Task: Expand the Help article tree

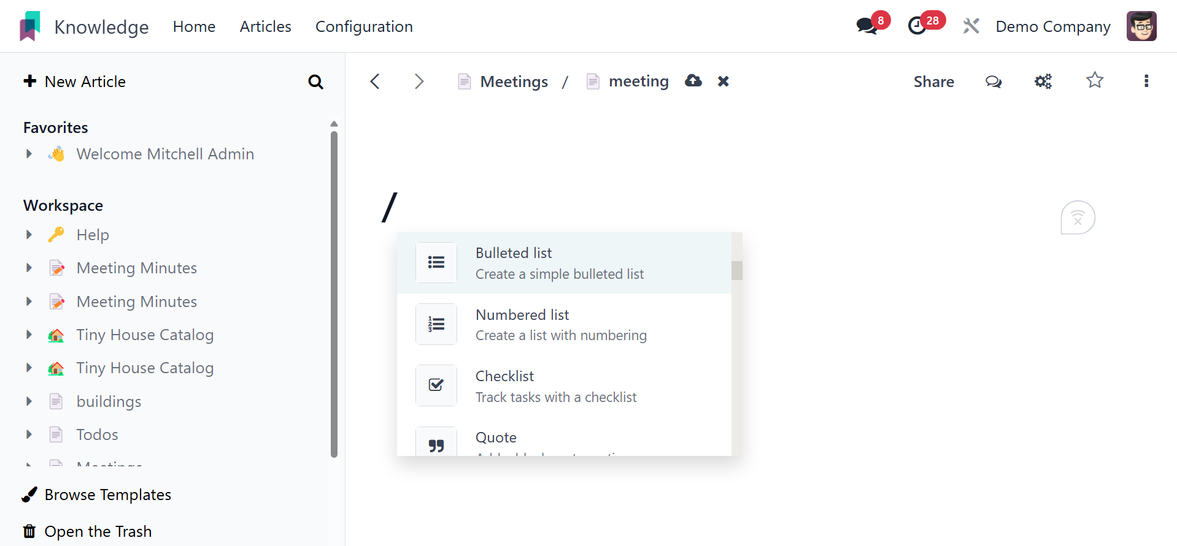Action: pos(29,235)
